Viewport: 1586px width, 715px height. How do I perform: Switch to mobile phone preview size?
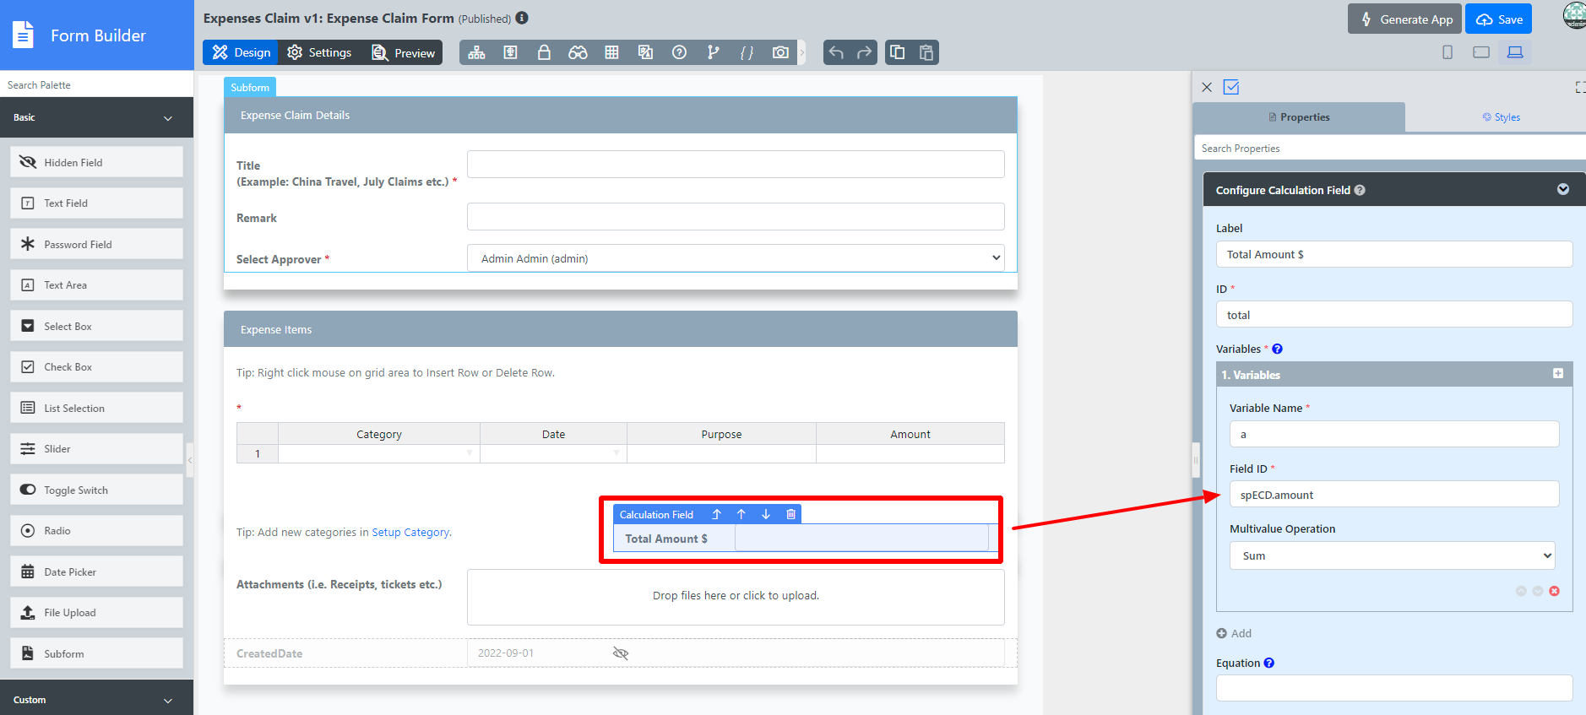click(1447, 52)
